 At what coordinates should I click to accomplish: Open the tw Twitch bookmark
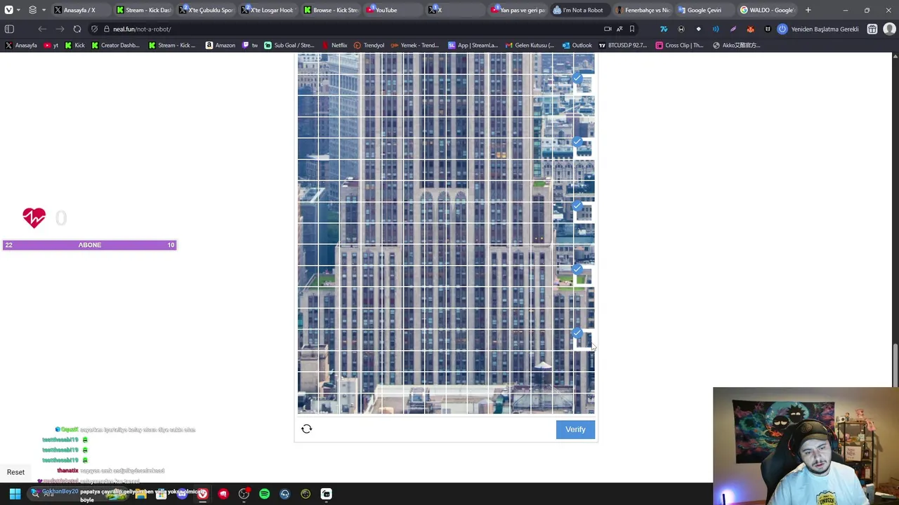click(x=250, y=45)
